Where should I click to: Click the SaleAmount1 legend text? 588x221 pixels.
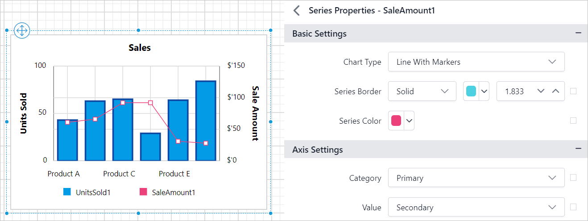point(174,192)
